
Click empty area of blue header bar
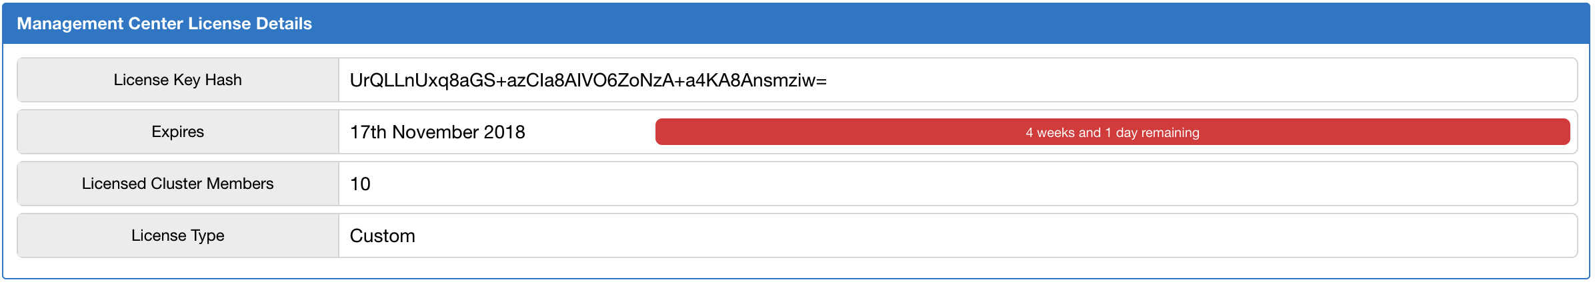tap(934, 24)
